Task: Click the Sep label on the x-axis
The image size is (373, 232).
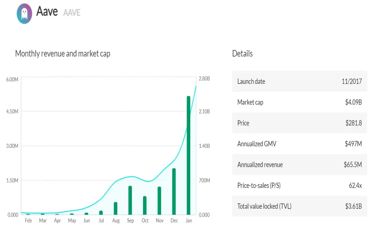Action: (x=130, y=221)
